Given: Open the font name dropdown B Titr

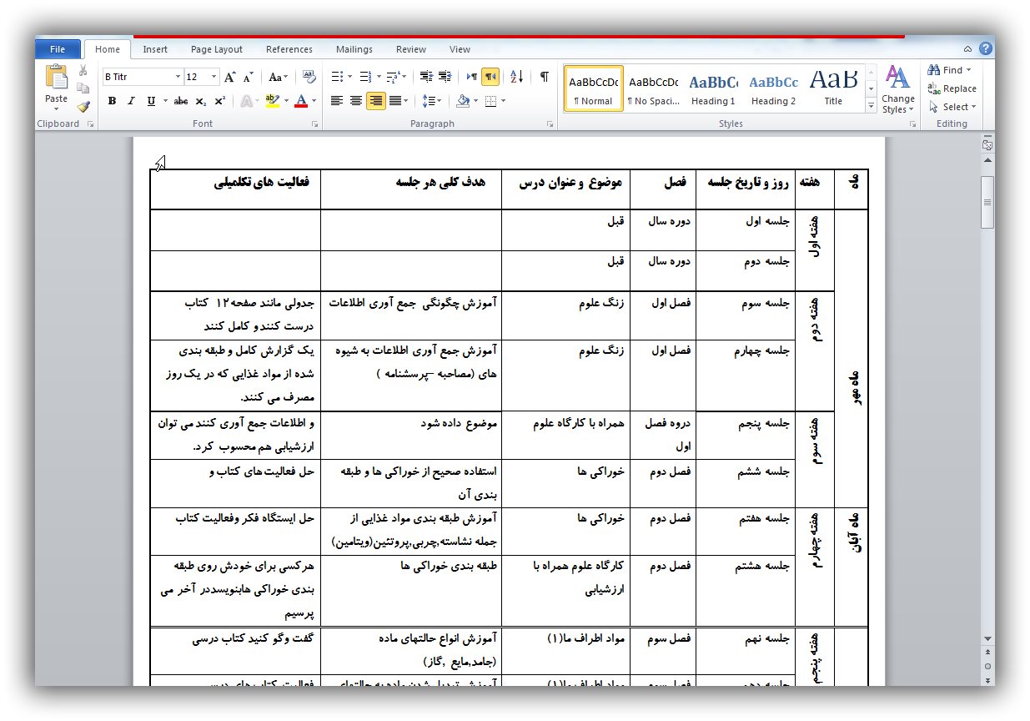Looking at the screenshot, I should pyautogui.click(x=178, y=77).
